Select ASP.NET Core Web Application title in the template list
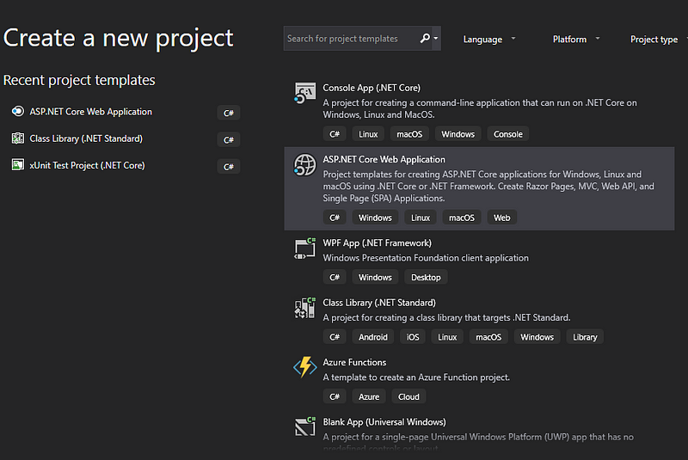The width and height of the screenshot is (688, 460). 384,159
